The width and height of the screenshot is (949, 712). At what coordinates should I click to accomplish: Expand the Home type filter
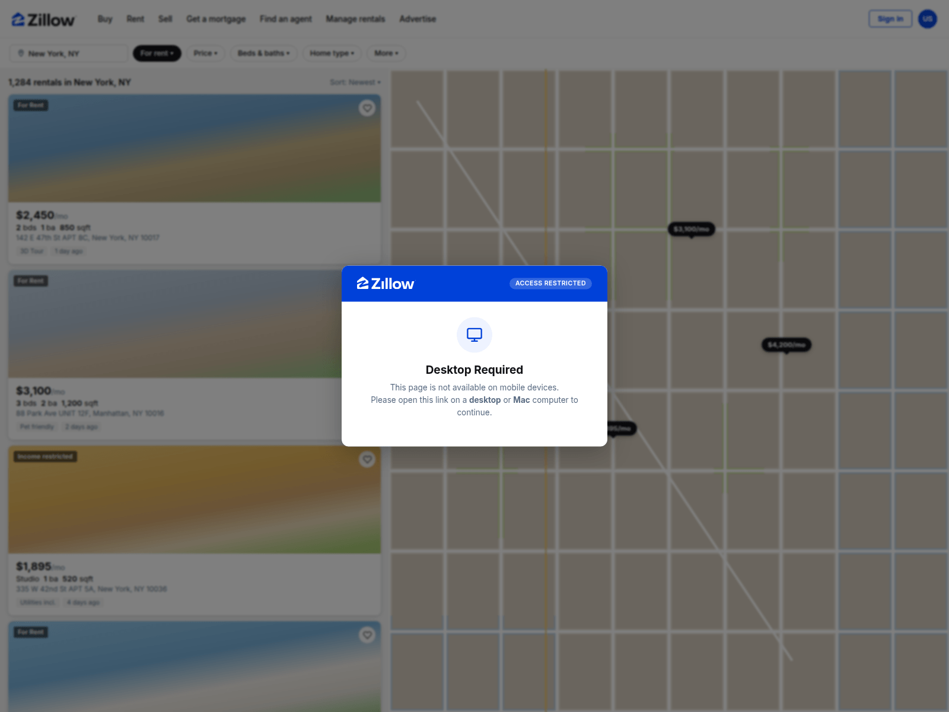332,53
